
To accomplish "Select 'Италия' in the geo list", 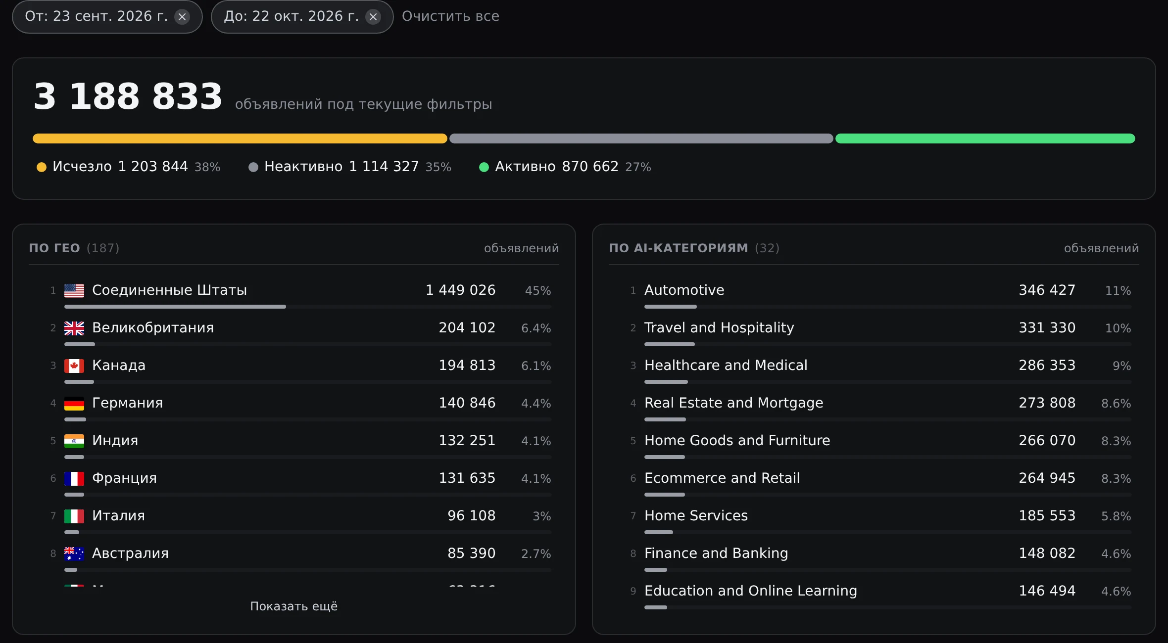I will [119, 515].
